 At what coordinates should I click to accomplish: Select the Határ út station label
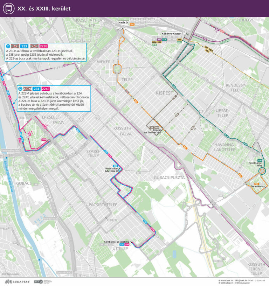(124, 21)
